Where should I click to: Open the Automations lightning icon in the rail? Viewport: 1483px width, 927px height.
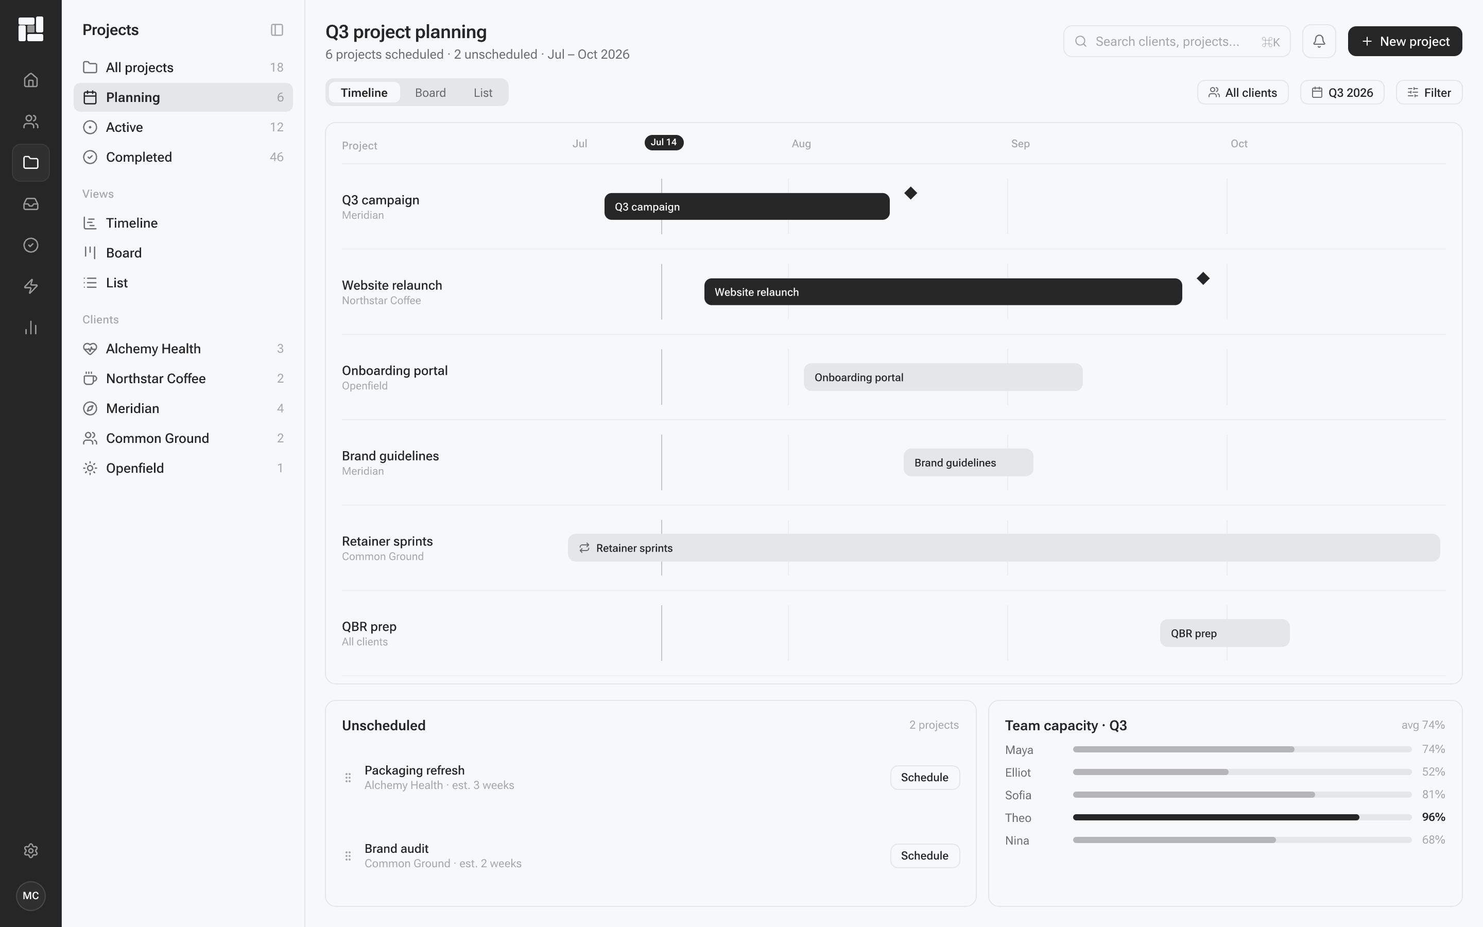(x=31, y=286)
